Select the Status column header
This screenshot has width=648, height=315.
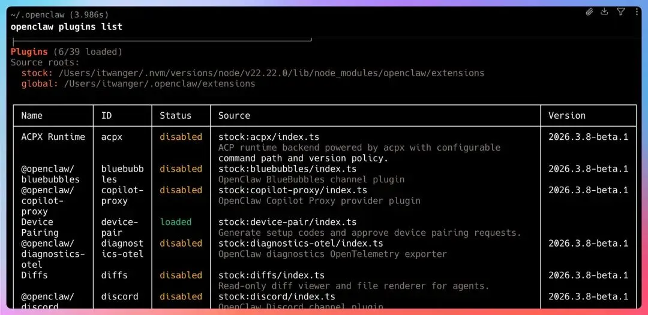[x=176, y=116]
